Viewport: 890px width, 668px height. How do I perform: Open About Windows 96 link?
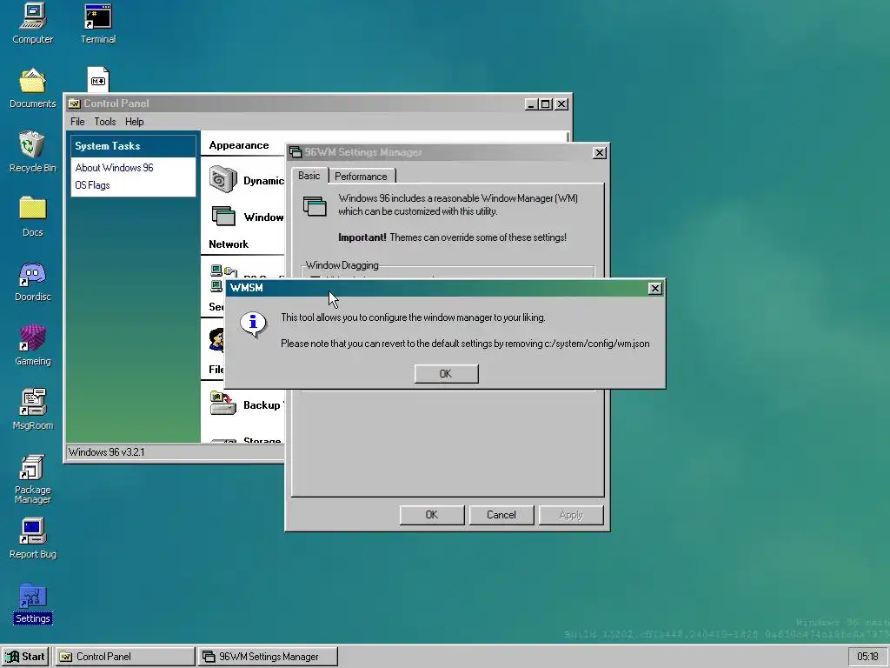coord(114,168)
